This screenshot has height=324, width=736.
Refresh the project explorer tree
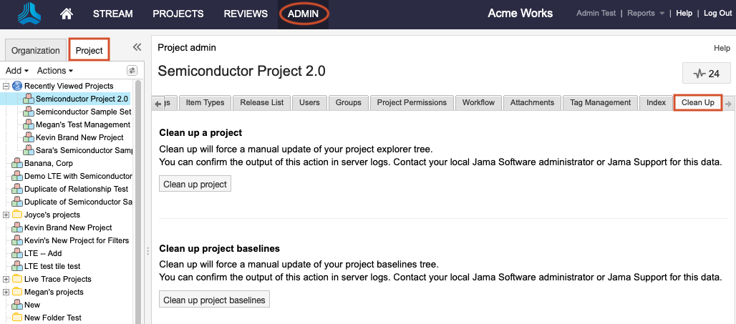132,71
